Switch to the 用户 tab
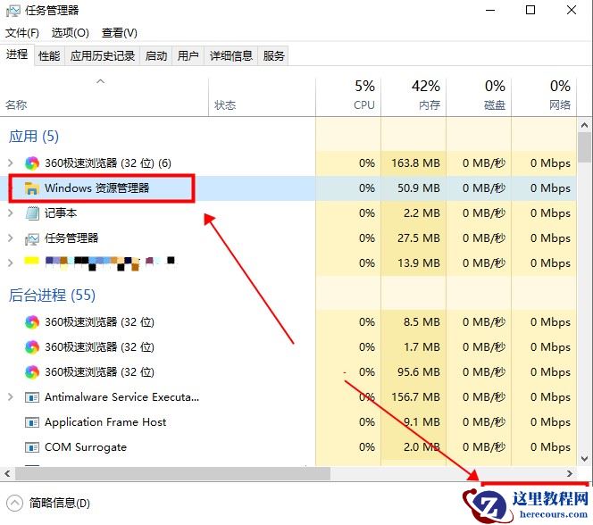This screenshot has height=525, width=593. (188, 56)
